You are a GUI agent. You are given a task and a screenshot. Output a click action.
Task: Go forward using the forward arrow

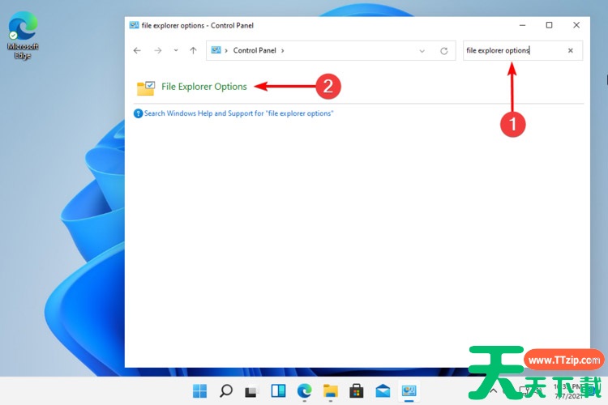158,51
